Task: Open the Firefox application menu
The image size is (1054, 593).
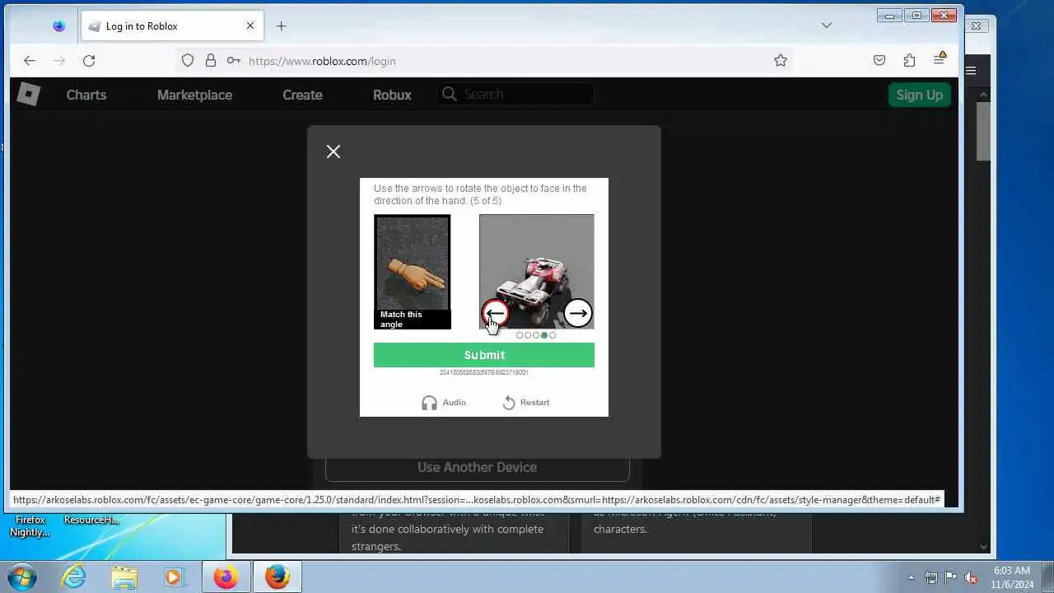Action: (940, 59)
